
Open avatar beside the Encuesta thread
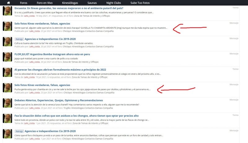[x=7, y=11]
